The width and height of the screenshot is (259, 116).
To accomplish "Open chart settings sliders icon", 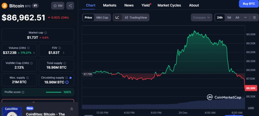I will pyautogui.click(x=254, y=17).
